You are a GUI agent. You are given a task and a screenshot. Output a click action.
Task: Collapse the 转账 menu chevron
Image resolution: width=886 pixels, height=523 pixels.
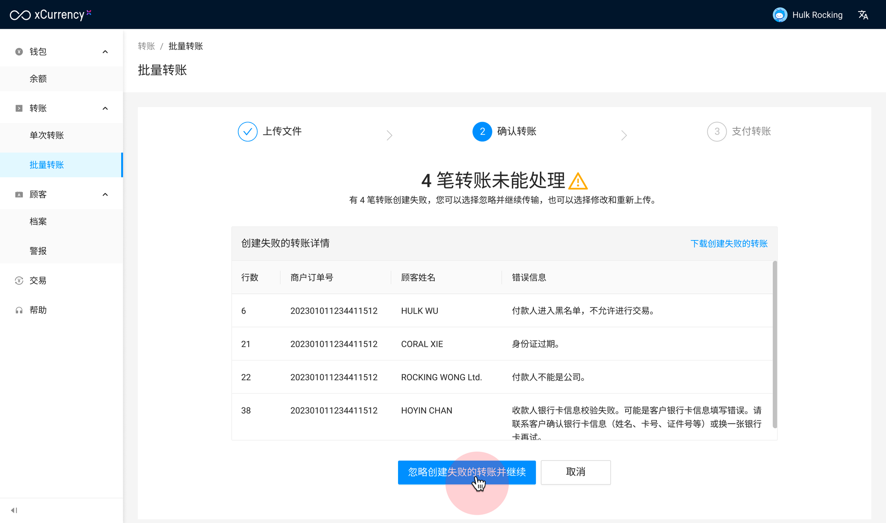click(x=105, y=108)
